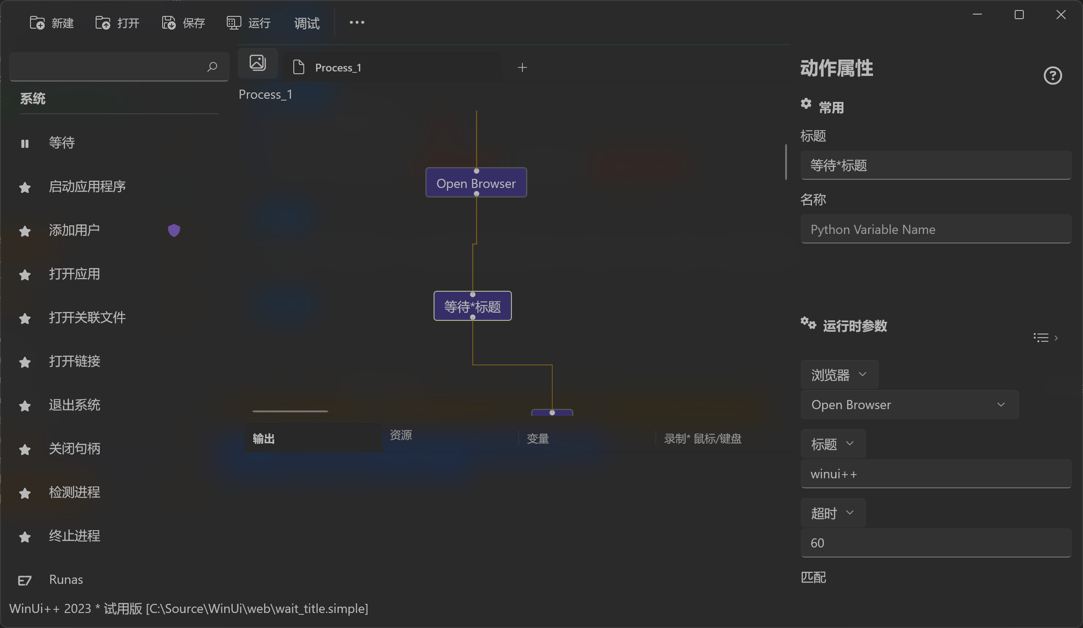This screenshot has width=1083, height=628.
Task: Switch to the 资源 tab
Action: [401, 436]
